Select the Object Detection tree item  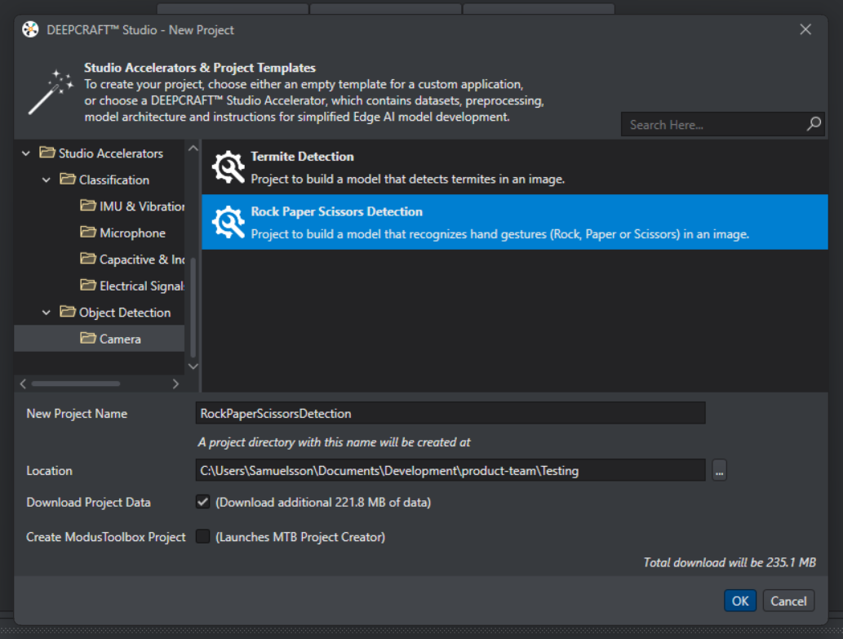point(125,313)
